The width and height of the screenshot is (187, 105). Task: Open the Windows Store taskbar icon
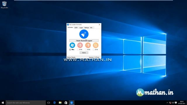(66, 103)
